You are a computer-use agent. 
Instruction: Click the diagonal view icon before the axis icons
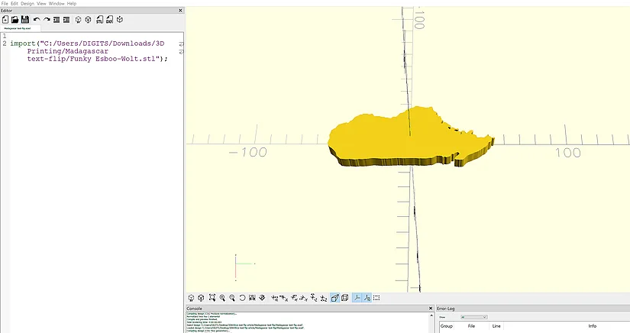pos(262,298)
